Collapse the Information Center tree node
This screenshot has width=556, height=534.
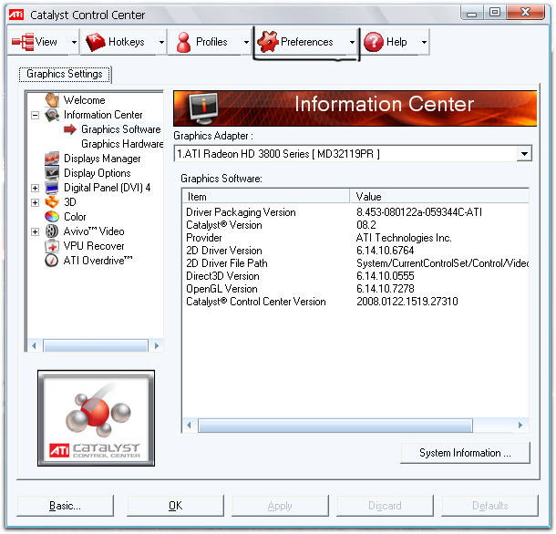(x=35, y=115)
